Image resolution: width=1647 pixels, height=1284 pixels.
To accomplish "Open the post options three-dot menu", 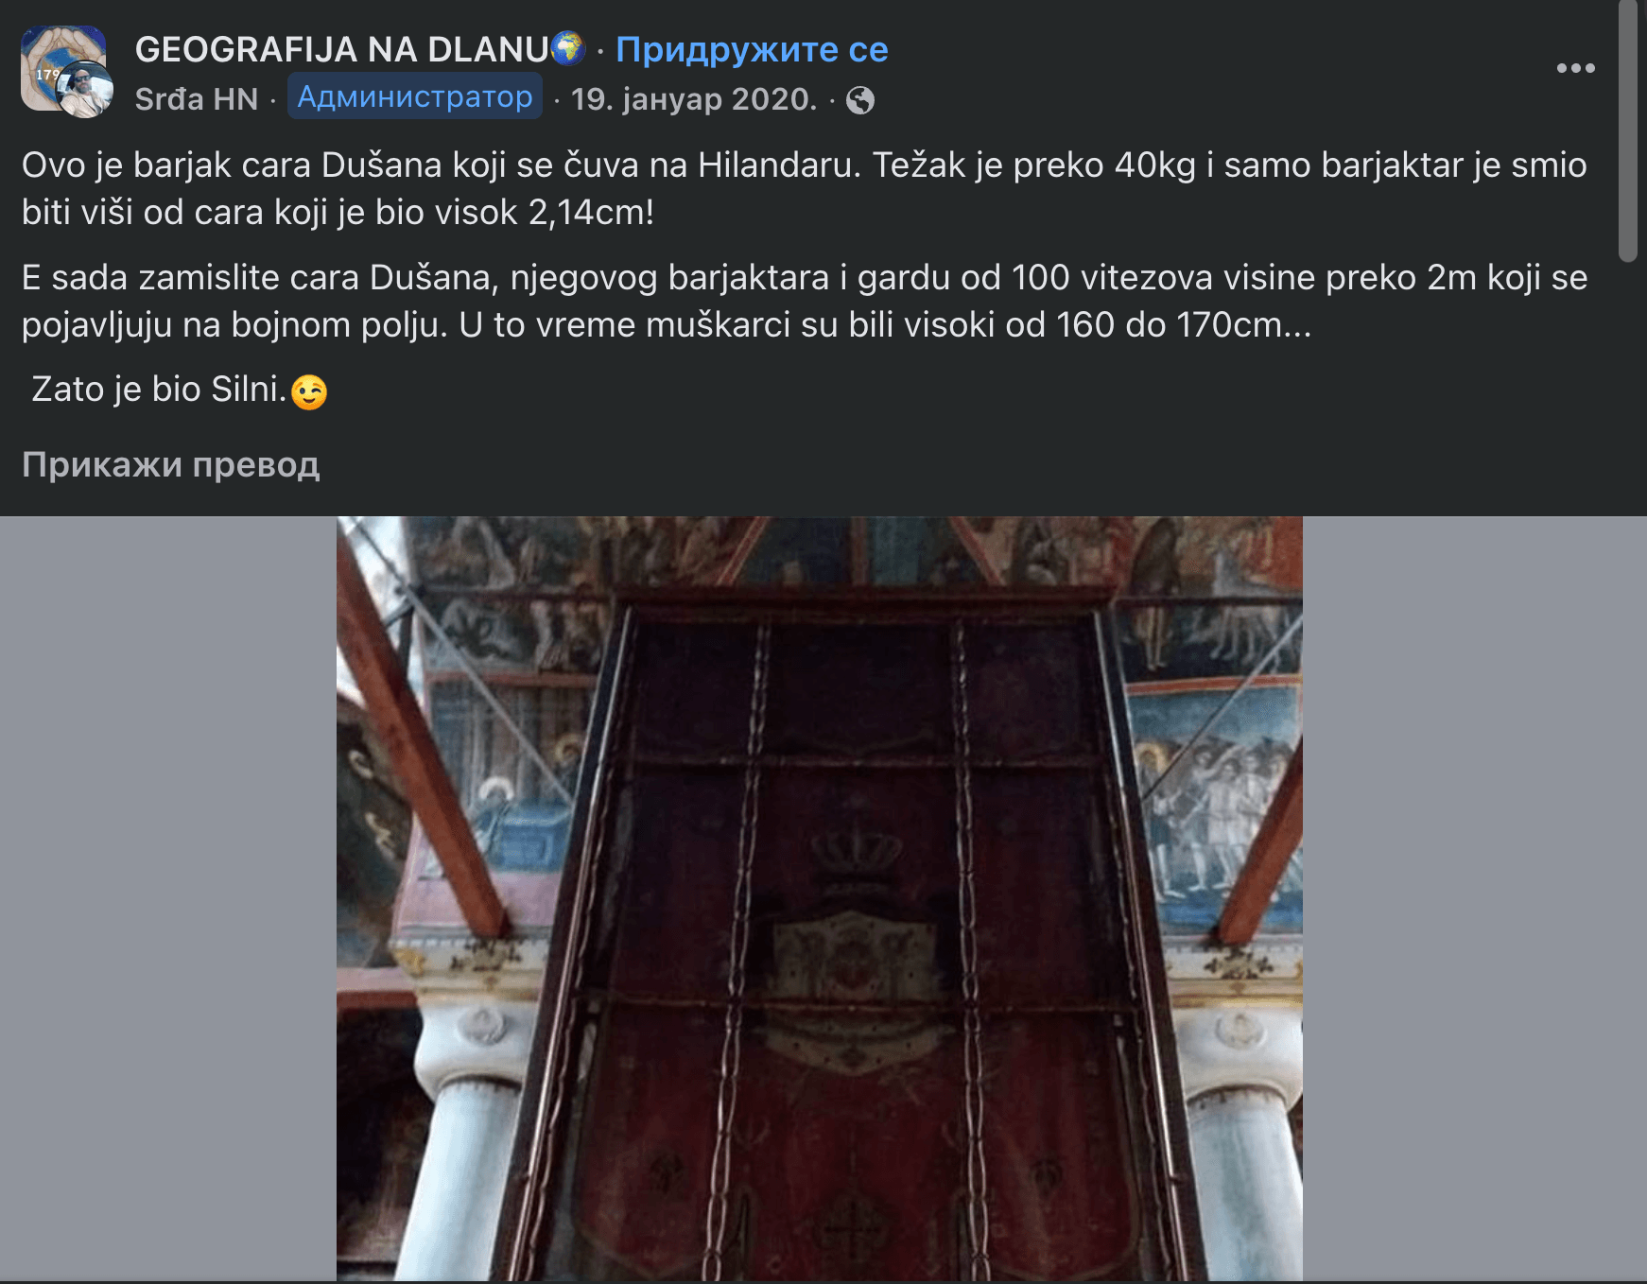I will click(1575, 68).
